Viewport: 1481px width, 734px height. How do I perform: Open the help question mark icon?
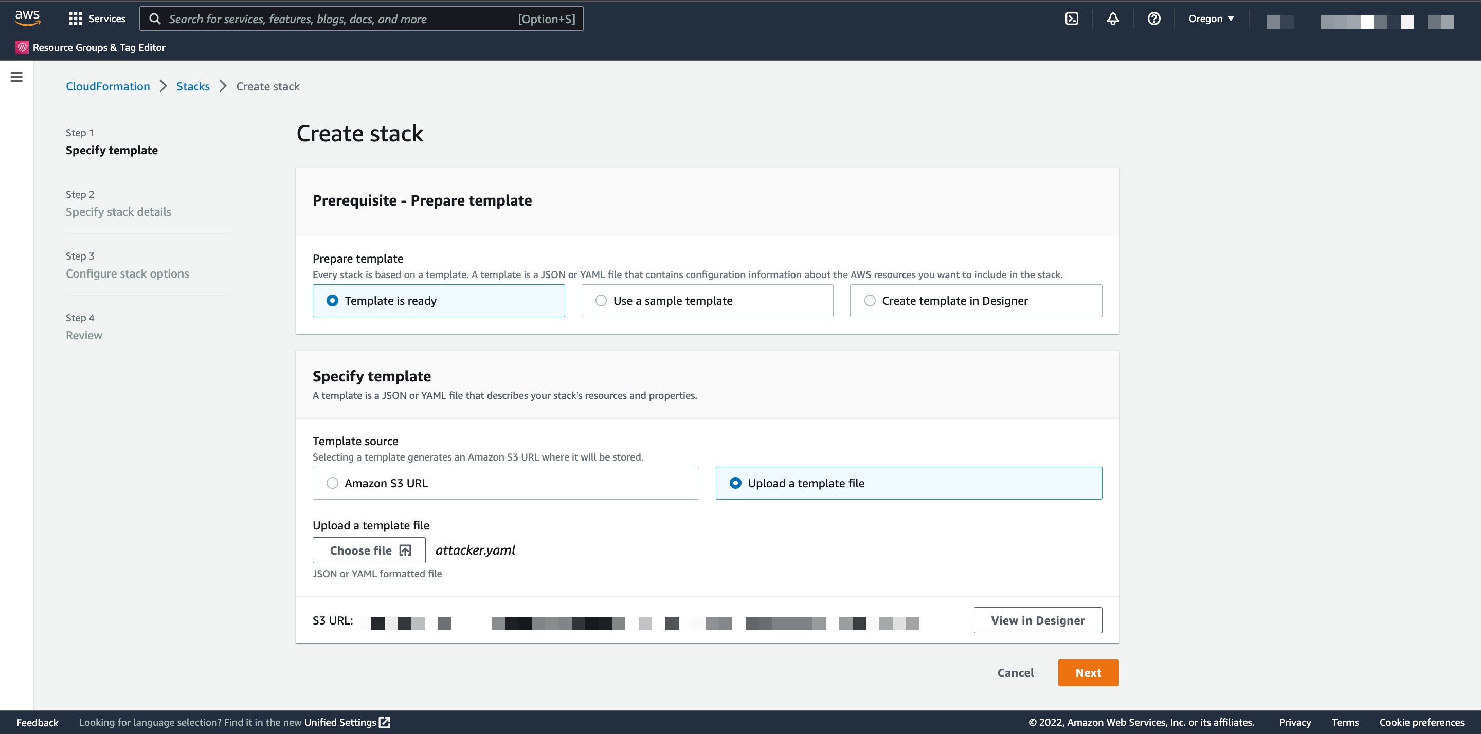tap(1154, 18)
